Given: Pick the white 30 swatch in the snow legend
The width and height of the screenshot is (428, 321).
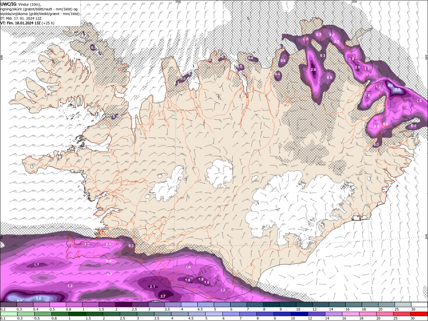Looking at the screenshot, I should pyautogui.click(x=419, y=305).
